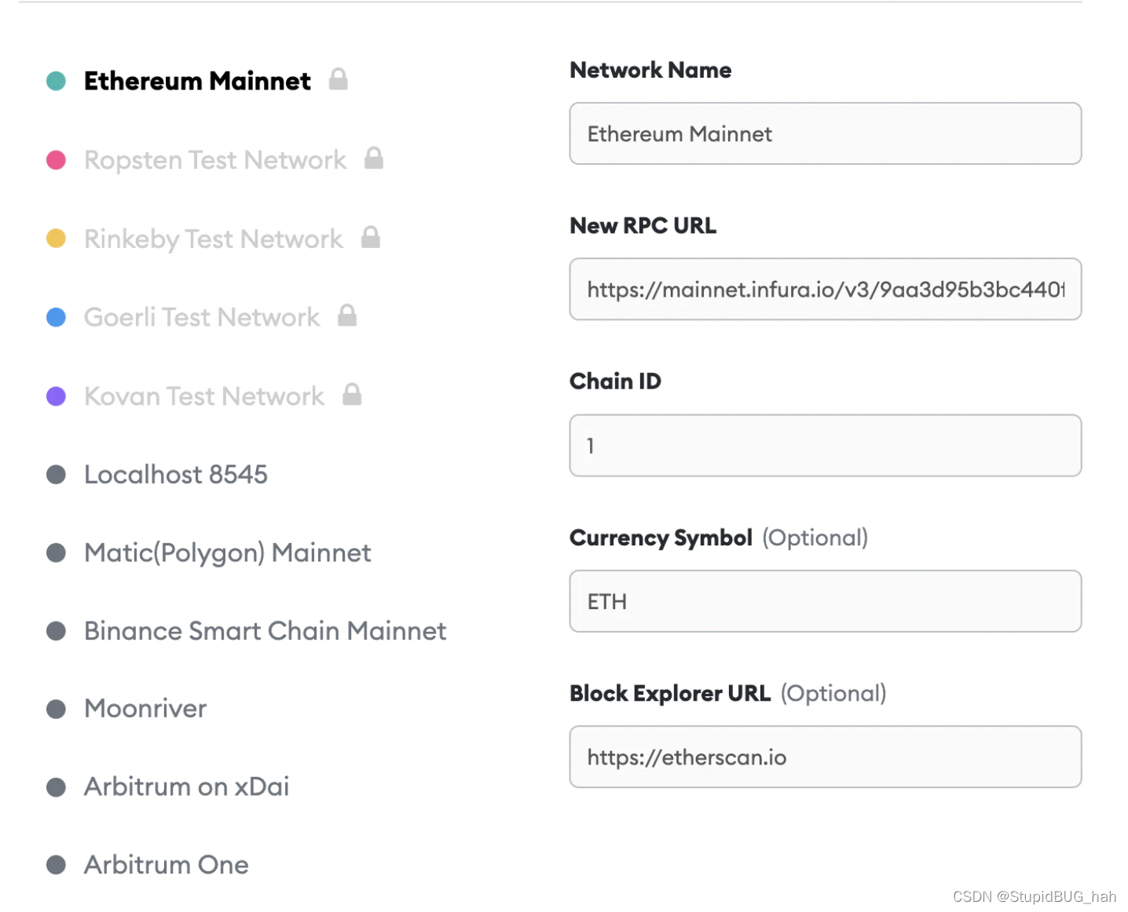Image resolution: width=1128 pixels, height=912 pixels.
Task: Click the purple dot for Kovan network
Action: (56, 396)
